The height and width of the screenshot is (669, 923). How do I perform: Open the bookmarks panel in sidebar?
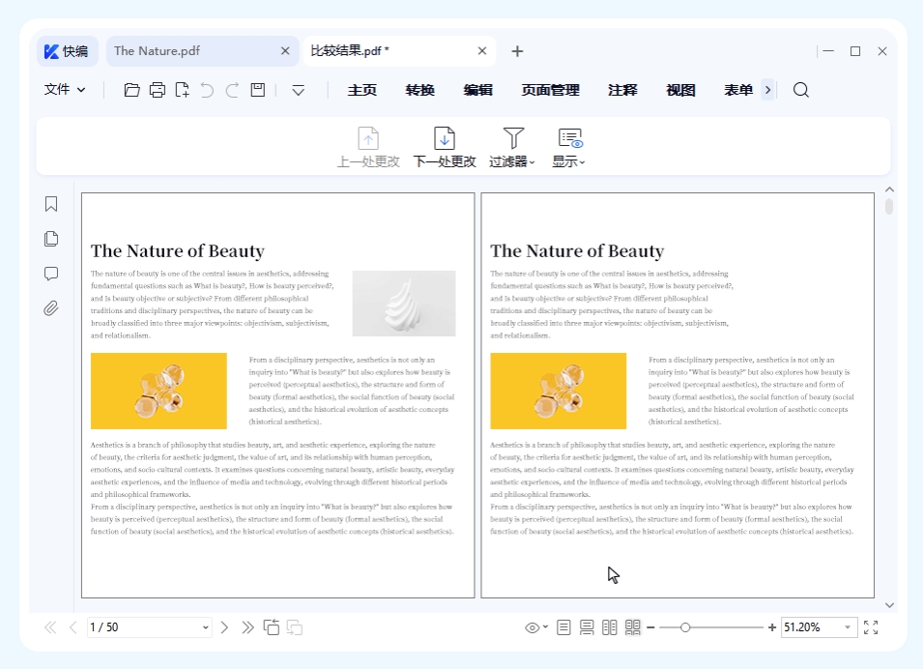click(51, 204)
